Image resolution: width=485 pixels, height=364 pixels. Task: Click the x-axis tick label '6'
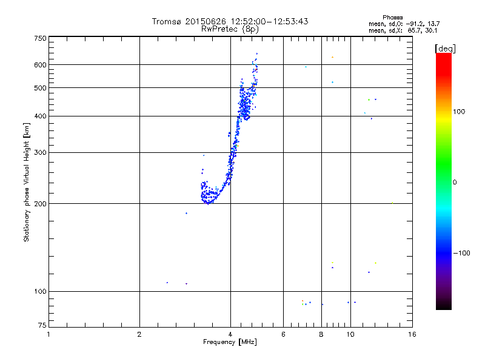[283, 334]
